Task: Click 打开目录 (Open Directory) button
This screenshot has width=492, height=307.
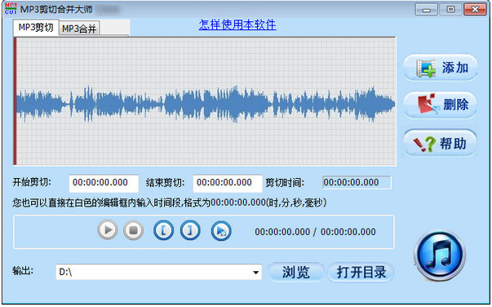Action: click(x=361, y=272)
